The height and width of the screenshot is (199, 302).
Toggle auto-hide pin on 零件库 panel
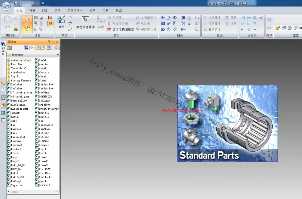click(x=53, y=42)
